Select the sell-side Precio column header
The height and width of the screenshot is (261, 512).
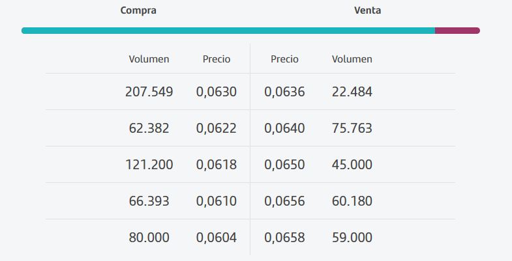click(284, 59)
